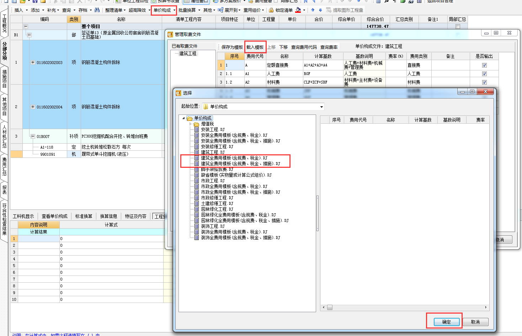Click the 计算式 cell of row 1
Viewport: 522px width, 336px height.
click(x=111, y=239)
